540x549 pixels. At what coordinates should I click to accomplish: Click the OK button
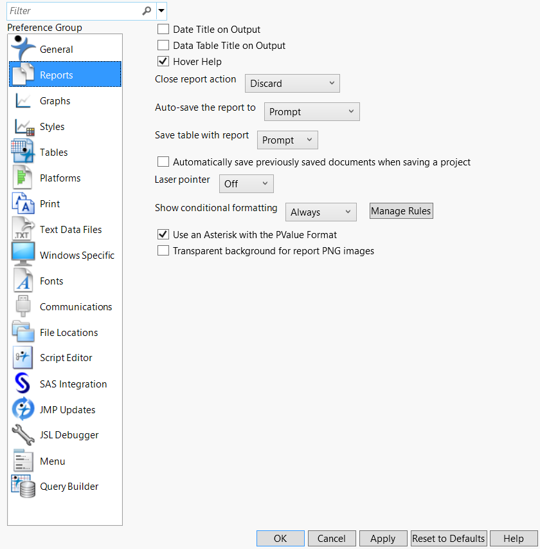280,538
